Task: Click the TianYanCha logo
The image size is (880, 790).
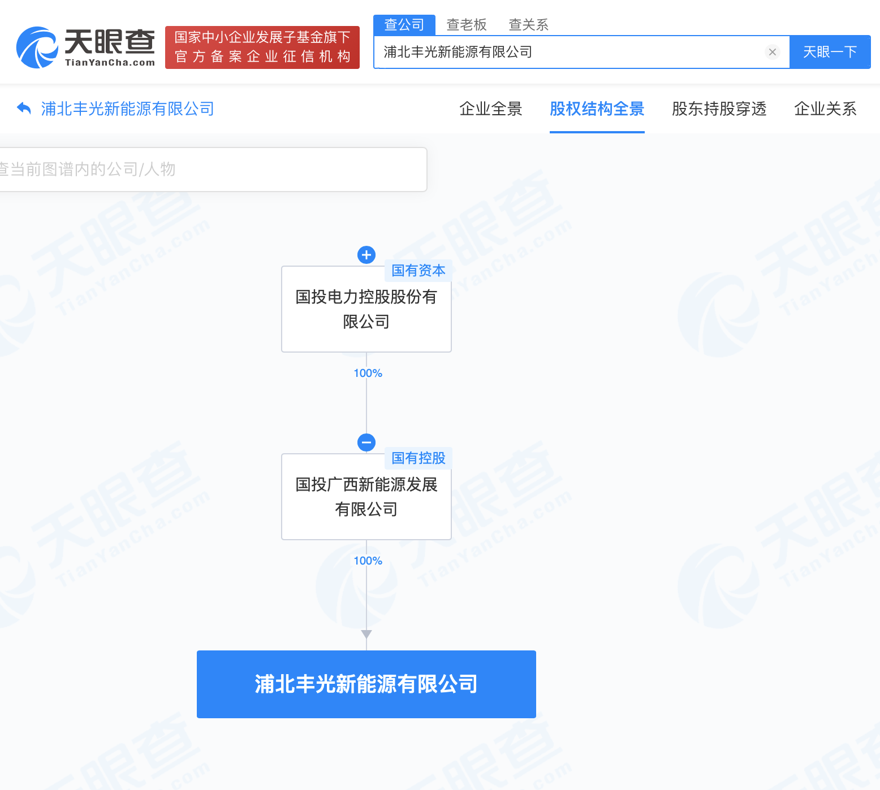Action: coord(85,47)
